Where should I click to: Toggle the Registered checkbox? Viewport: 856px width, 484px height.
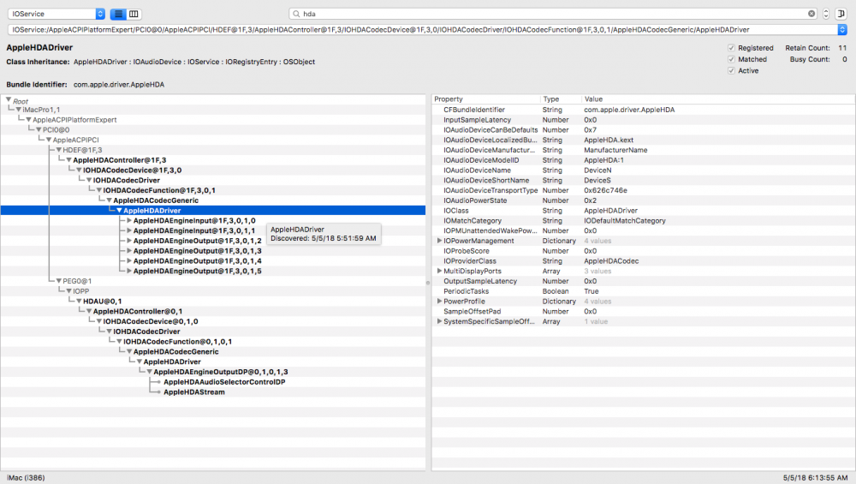[731, 48]
